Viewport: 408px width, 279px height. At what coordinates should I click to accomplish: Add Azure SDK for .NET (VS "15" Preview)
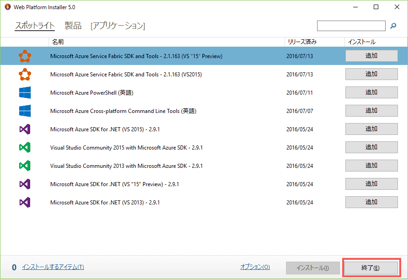click(x=371, y=184)
